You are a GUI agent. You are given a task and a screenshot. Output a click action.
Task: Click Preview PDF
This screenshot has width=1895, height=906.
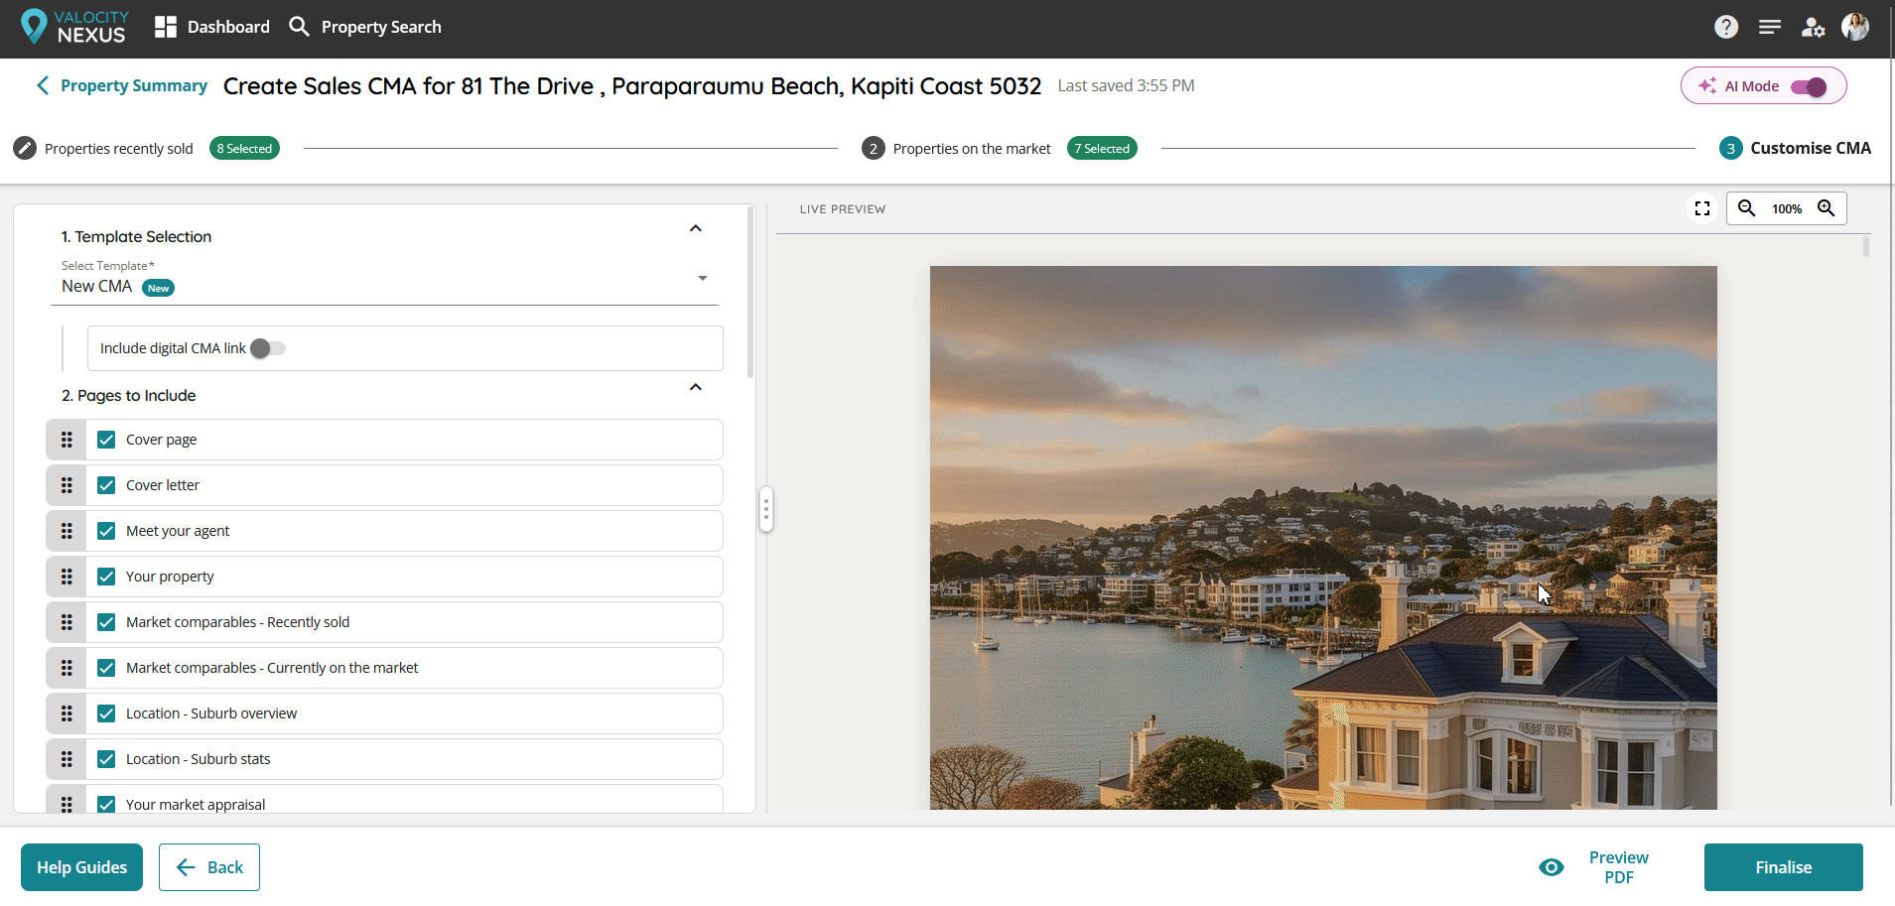pos(1618,867)
